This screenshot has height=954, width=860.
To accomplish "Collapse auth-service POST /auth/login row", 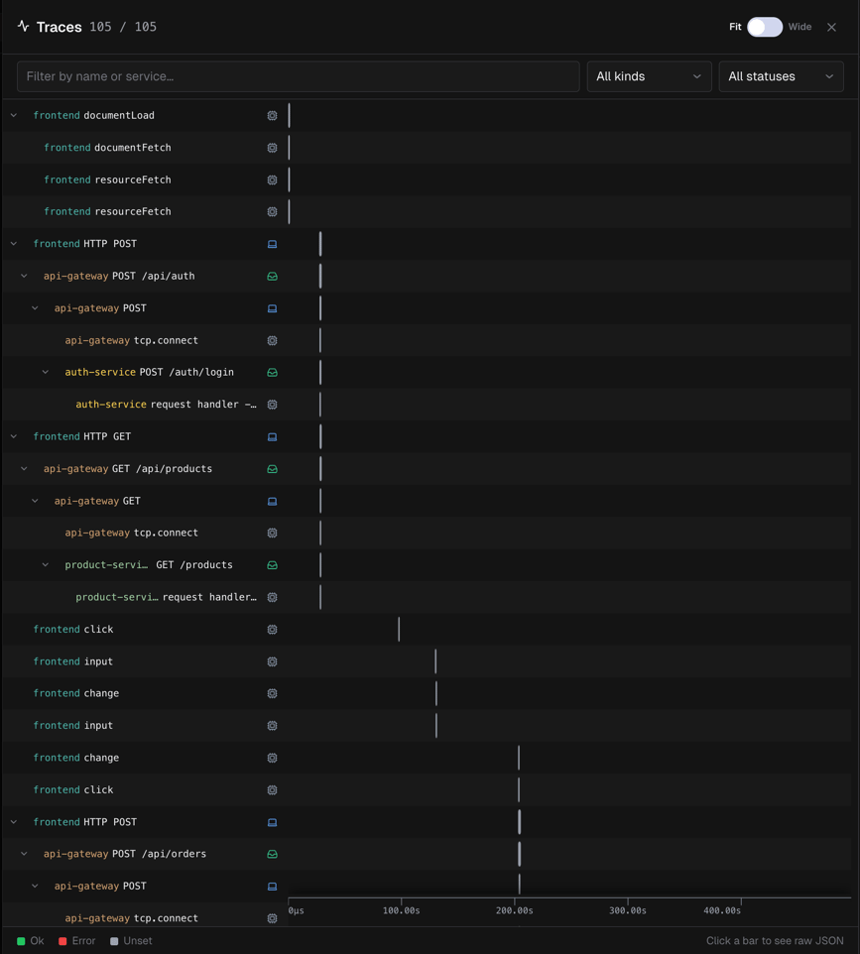I will [x=45, y=372].
